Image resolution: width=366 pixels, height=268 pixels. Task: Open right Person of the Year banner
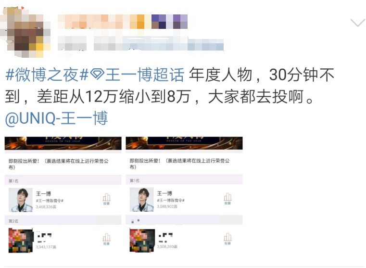point(184,143)
